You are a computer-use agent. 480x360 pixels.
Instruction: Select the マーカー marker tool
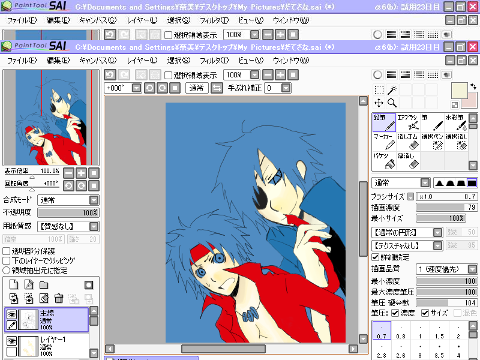click(x=384, y=142)
